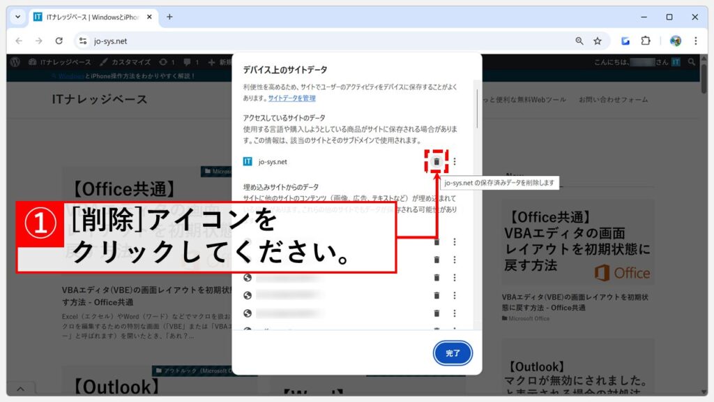The height and width of the screenshot is (402, 714).
Task: Click the アウトルック category label
Action: 193,371
